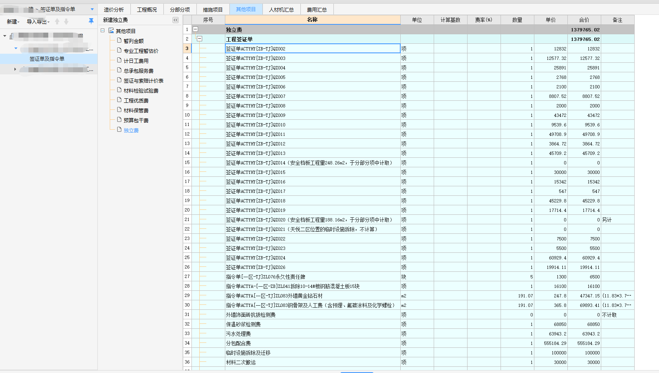659x373 pixels.
Task: Collapse the tree panel with double chevron
Action: coord(175,20)
